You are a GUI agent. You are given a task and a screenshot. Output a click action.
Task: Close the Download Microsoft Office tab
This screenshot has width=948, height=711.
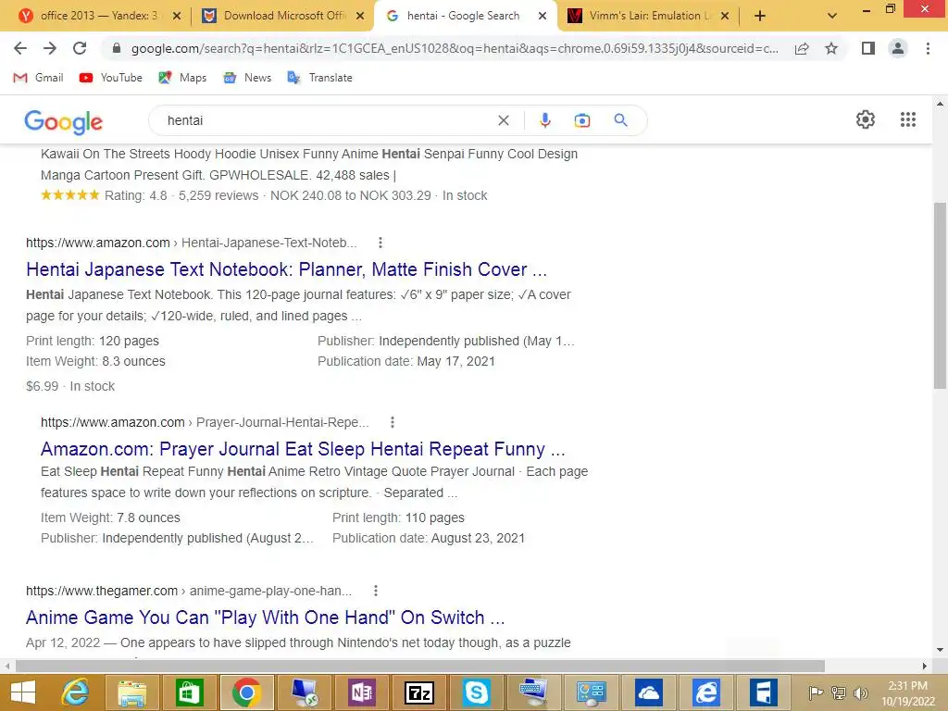tap(360, 17)
